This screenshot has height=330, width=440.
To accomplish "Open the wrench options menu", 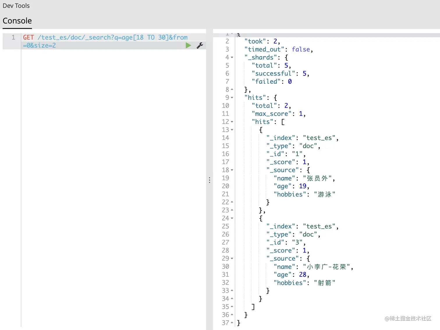I will [200, 45].
